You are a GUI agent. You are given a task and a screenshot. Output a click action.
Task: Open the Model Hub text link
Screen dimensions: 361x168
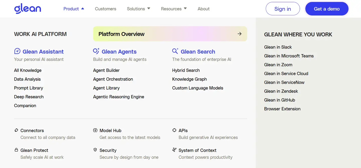(x=111, y=131)
